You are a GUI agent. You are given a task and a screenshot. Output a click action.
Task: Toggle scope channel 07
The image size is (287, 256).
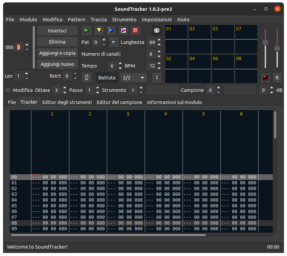point(246,39)
